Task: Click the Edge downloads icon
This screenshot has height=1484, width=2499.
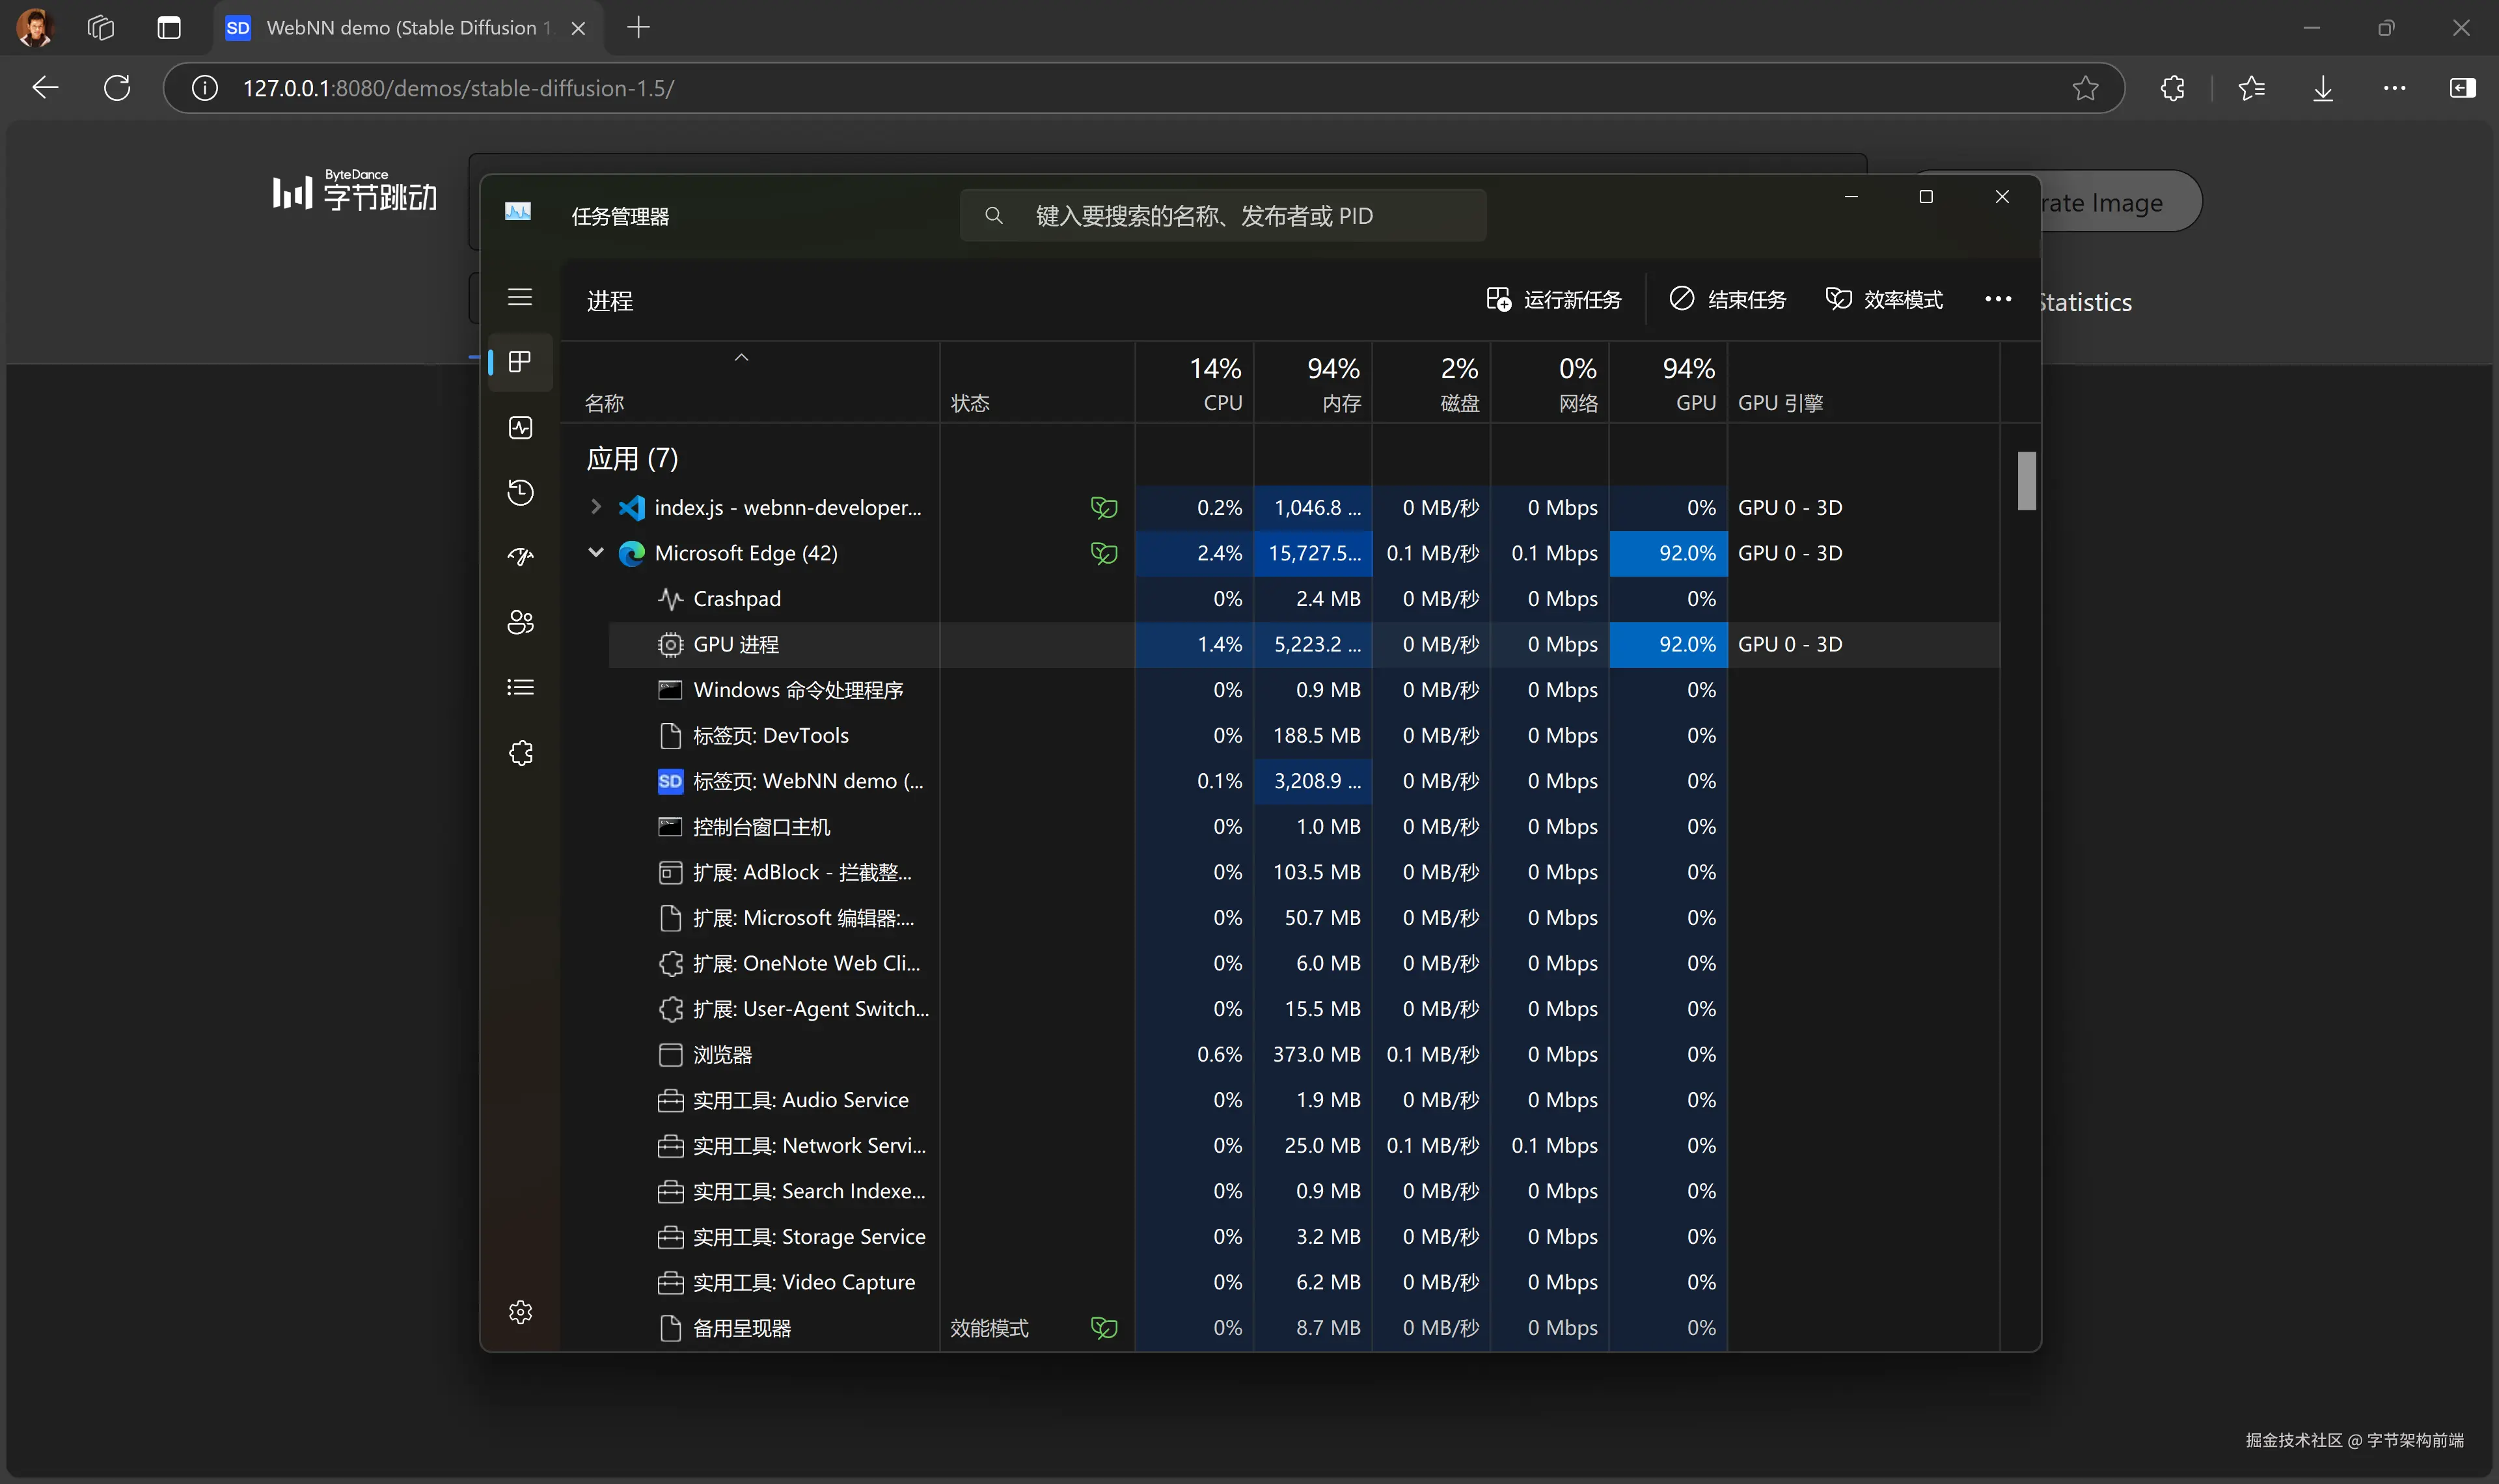Action: point(2323,88)
